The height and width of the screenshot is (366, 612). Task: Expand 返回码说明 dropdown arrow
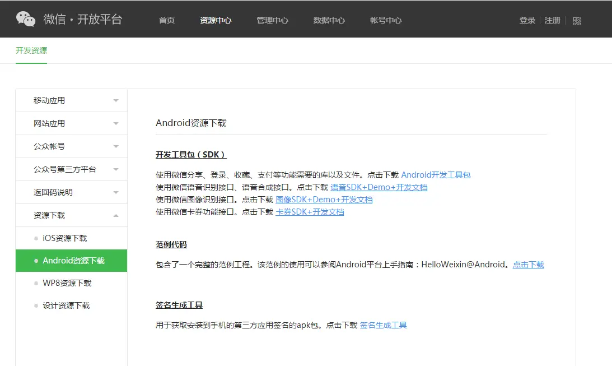pyautogui.click(x=116, y=193)
